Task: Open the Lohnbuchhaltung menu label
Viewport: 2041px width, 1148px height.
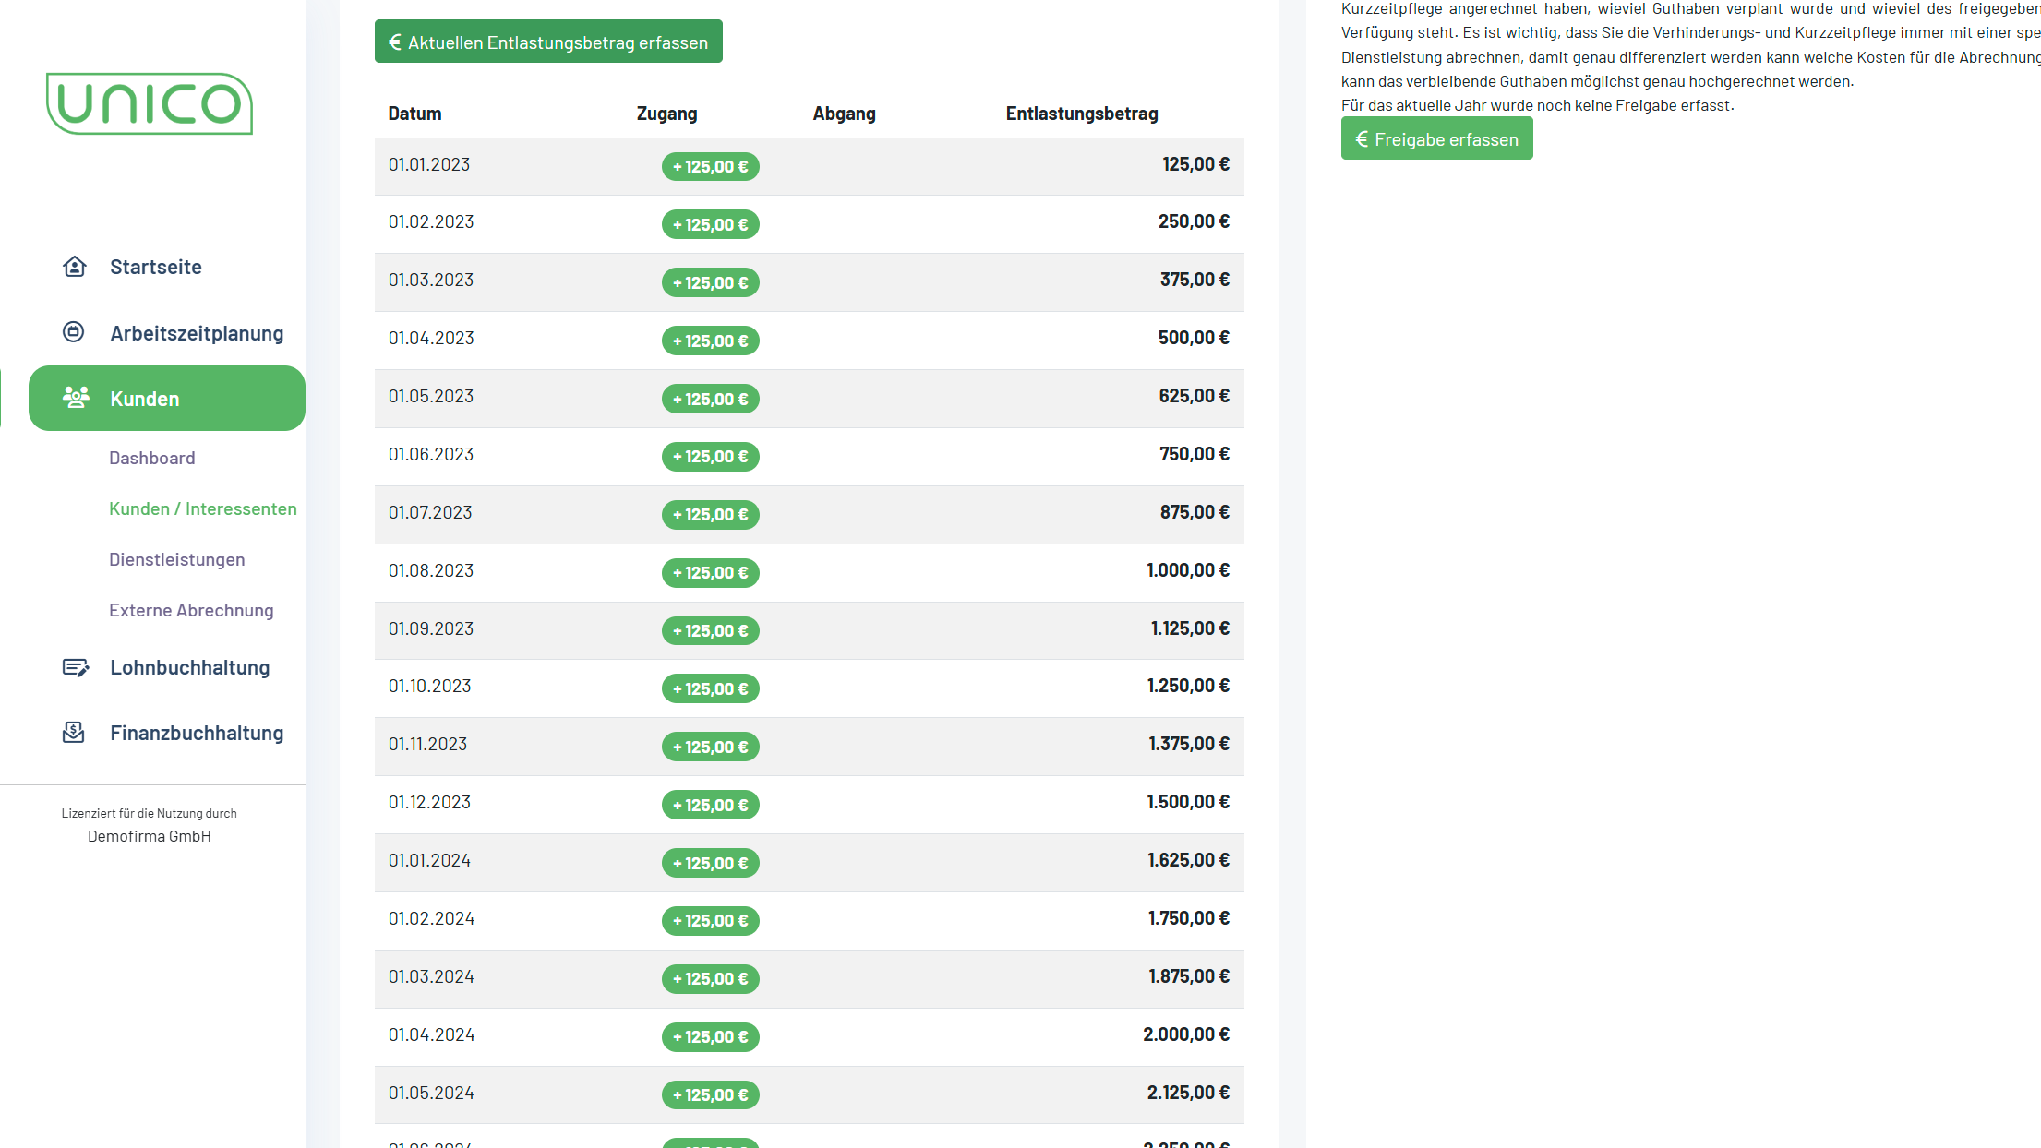Action: (x=190, y=667)
